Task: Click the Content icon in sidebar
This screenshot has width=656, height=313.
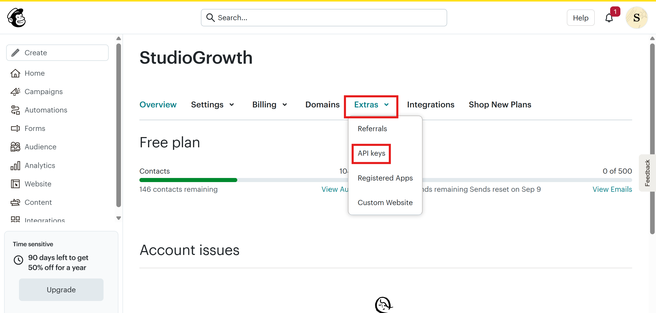Action: tap(15, 202)
